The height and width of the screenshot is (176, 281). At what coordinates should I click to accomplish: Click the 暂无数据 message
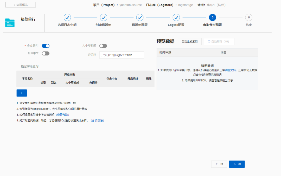coord(207,66)
